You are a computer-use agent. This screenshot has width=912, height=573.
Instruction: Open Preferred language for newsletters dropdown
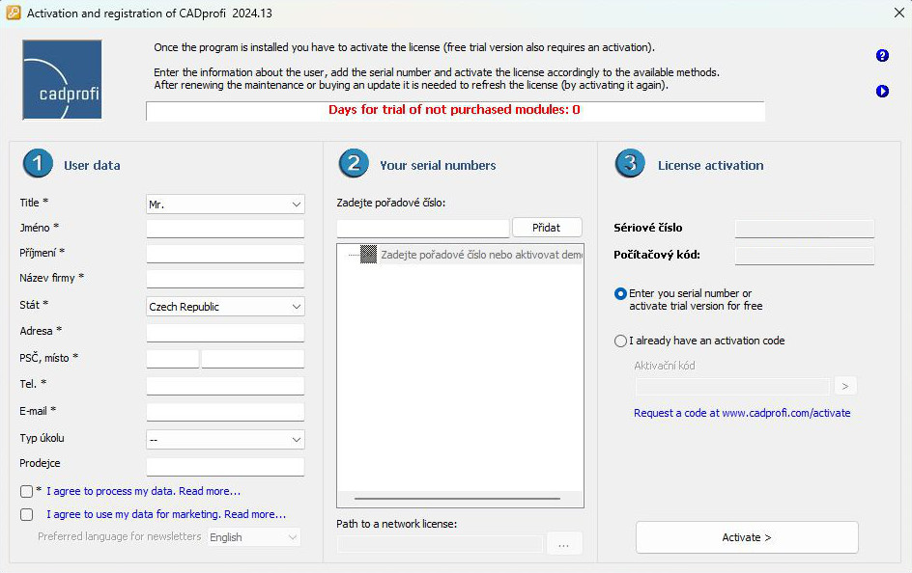click(x=254, y=537)
